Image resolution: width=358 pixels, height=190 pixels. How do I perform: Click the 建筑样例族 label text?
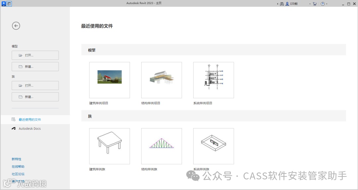point(97,169)
